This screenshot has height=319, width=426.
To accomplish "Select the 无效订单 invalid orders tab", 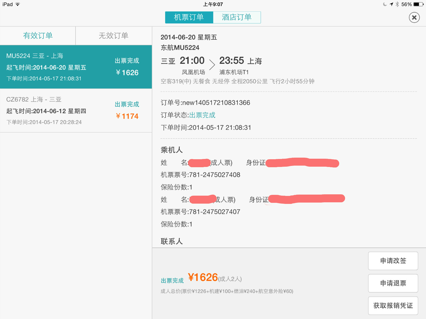I will (114, 36).
